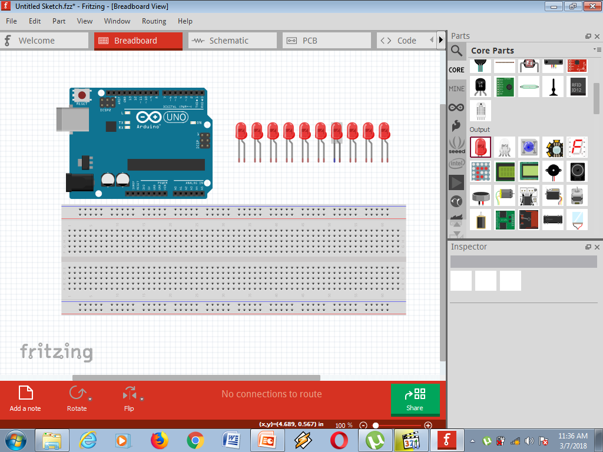Pick the servo motor part
Screen dimensions: 603x452
coord(553,195)
